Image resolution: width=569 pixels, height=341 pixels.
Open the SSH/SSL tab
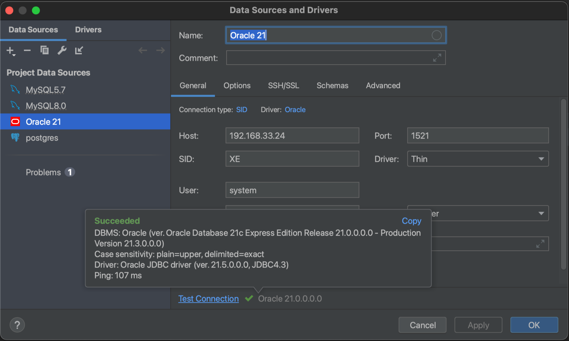pyautogui.click(x=284, y=85)
